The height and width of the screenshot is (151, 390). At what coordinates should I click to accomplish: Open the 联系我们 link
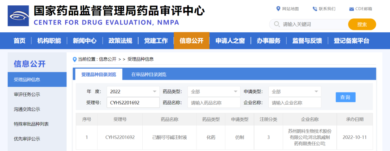coord(327,9)
